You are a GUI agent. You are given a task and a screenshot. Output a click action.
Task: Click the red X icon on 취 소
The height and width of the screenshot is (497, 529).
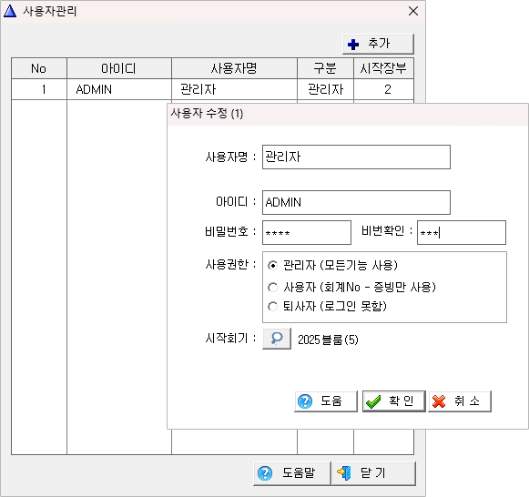click(x=439, y=401)
